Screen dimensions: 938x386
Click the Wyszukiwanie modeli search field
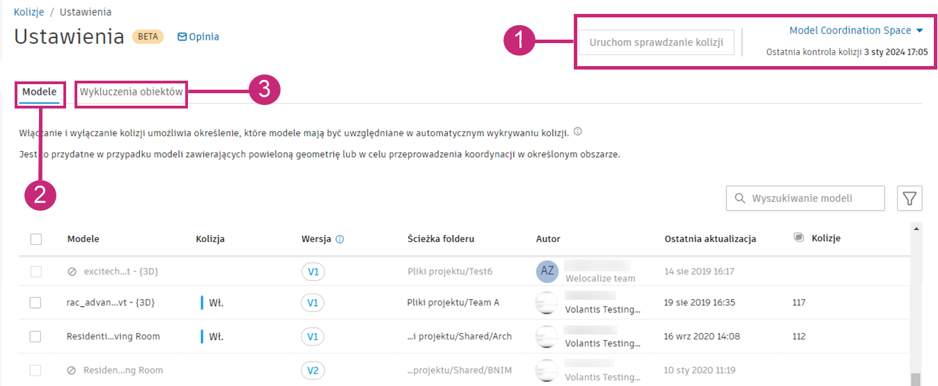tap(806, 198)
